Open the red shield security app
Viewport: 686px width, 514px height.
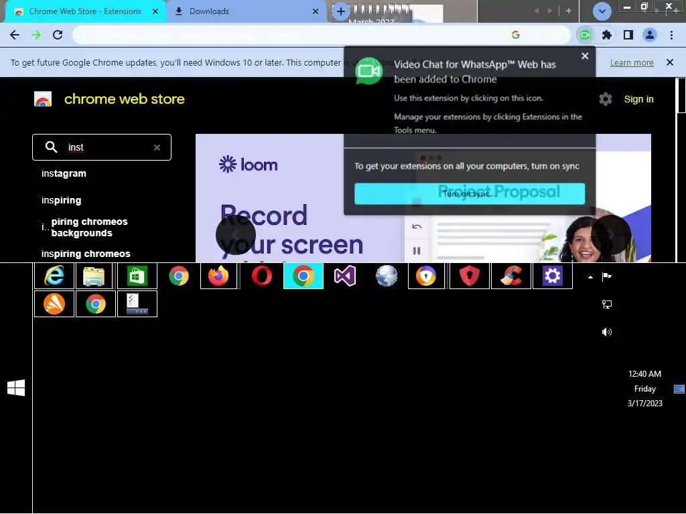[x=470, y=276]
